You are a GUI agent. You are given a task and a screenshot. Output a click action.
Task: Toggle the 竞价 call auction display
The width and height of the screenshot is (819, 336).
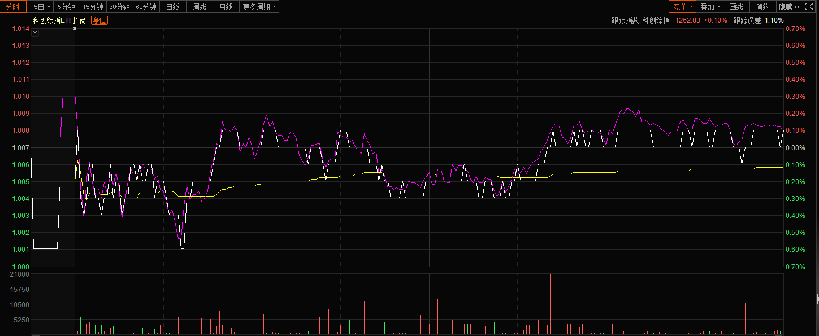682,7
